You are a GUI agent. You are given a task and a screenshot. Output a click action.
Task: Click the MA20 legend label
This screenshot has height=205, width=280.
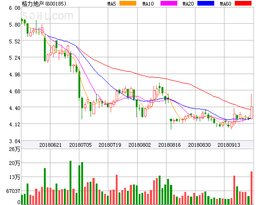[x=188, y=4]
